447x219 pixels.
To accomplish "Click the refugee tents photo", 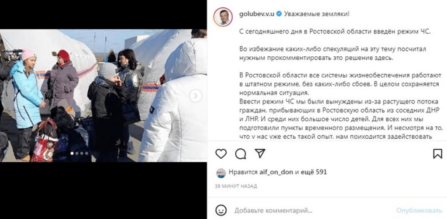I will 103,96.
